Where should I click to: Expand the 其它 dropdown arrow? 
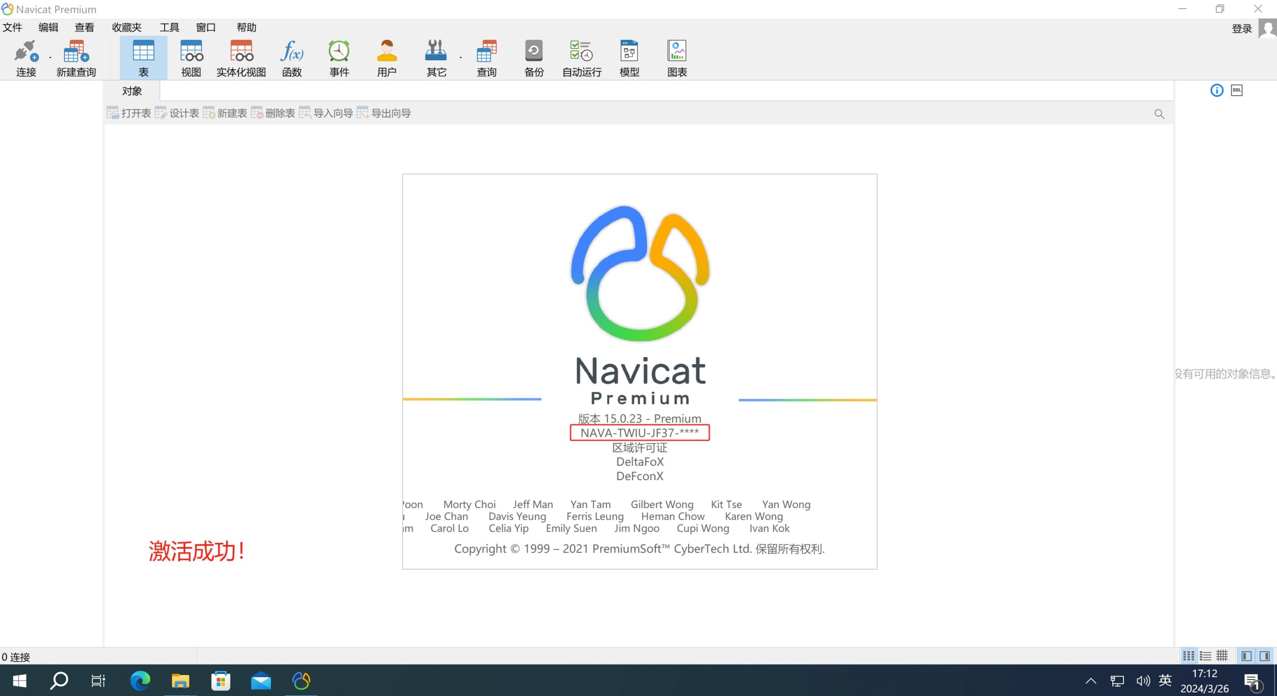[461, 58]
